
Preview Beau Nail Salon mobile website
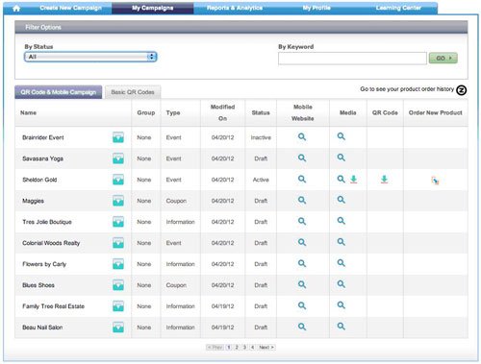(x=302, y=328)
